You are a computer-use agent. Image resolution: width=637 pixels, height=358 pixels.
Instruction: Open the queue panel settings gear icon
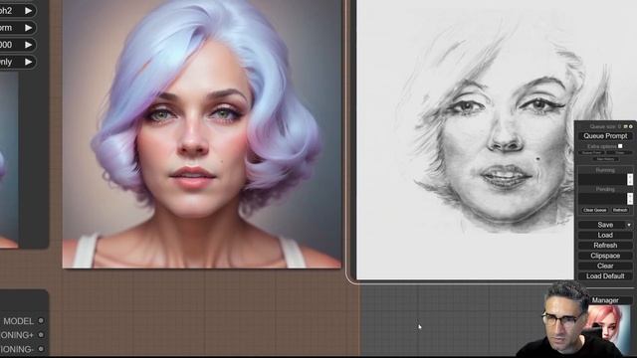[631, 126]
